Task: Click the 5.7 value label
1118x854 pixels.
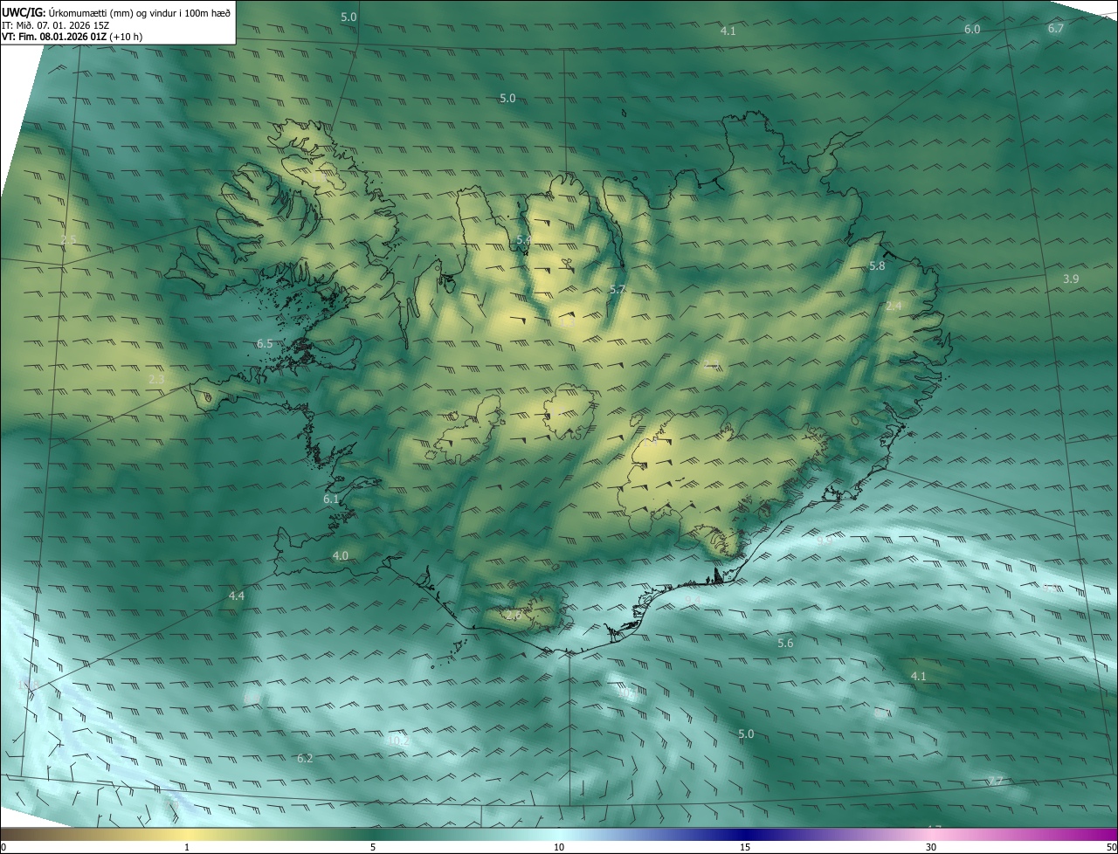Action: (618, 289)
